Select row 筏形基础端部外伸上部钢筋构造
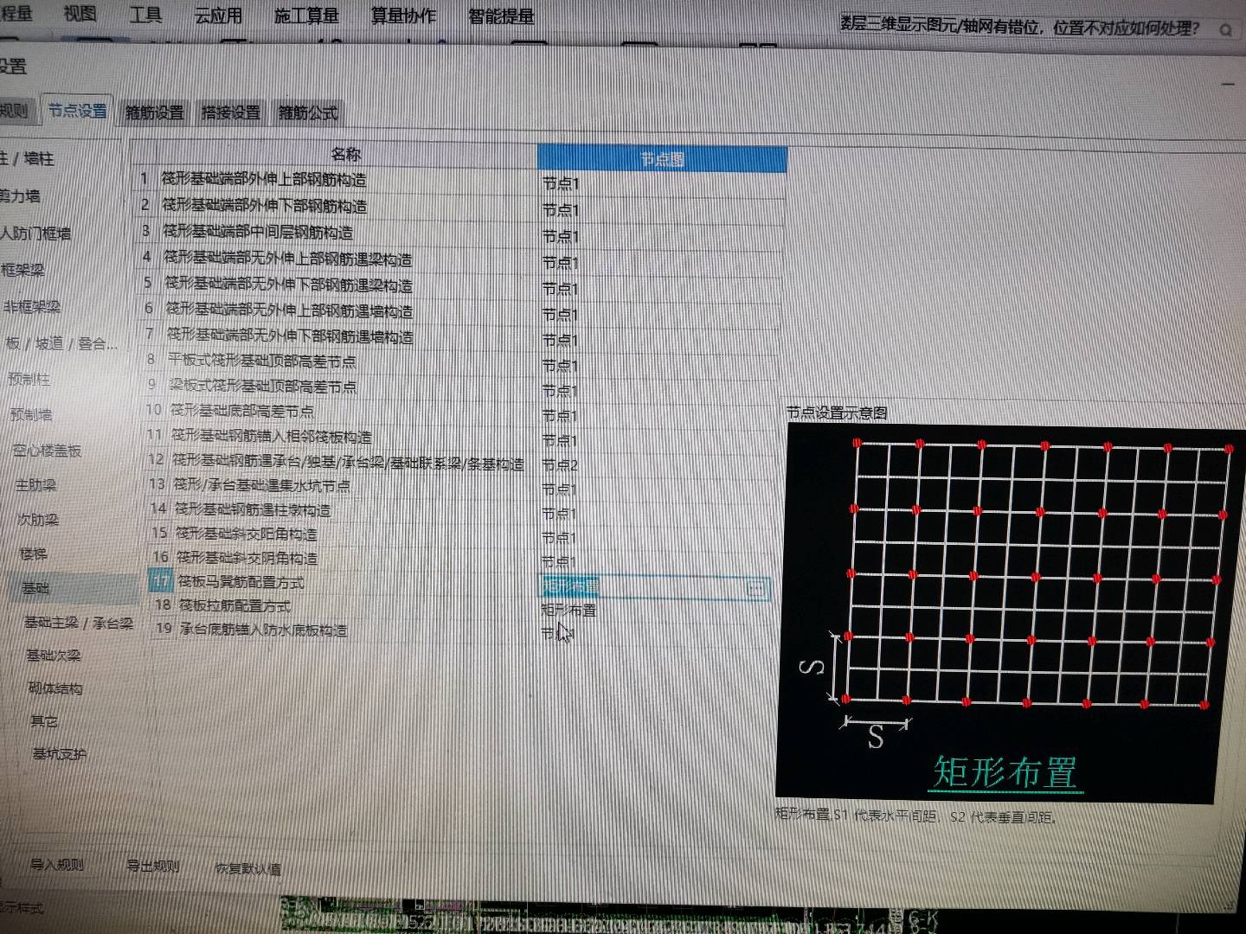1246x934 pixels. (x=264, y=180)
